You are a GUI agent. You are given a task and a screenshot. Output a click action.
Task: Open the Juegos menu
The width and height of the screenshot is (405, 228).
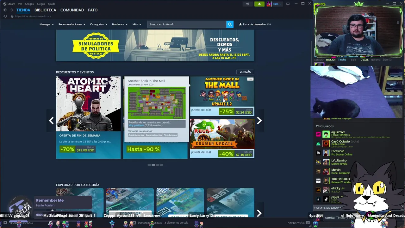(x=41, y=4)
